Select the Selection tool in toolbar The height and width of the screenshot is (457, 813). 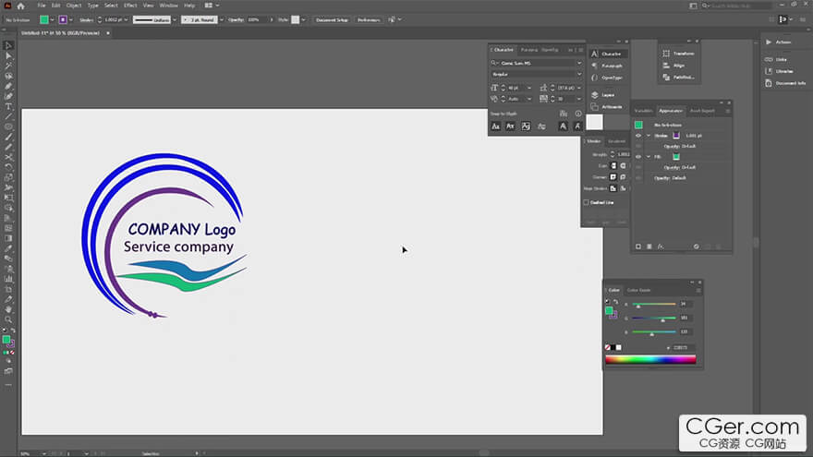point(8,45)
